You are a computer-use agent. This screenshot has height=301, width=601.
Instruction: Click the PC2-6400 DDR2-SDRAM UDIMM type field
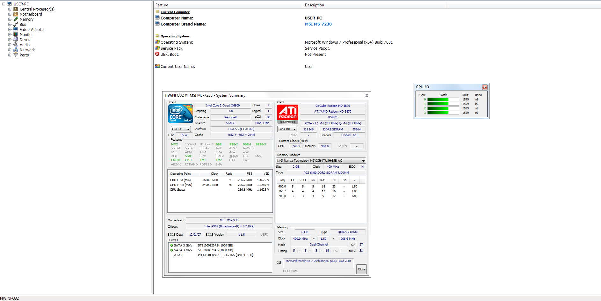[x=326, y=173]
